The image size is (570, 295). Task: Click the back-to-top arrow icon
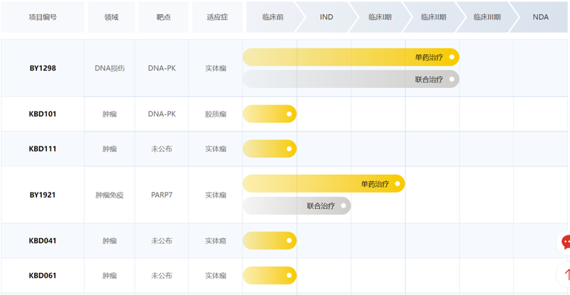[565, 274]
